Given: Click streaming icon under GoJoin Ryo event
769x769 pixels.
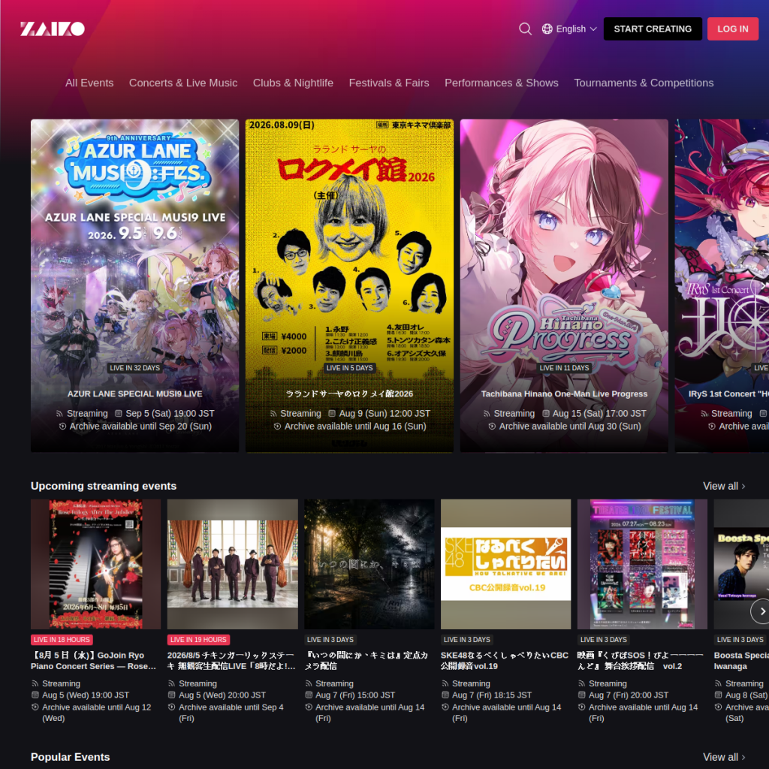Looking at the screenshot, I should (x=35, y=683).
